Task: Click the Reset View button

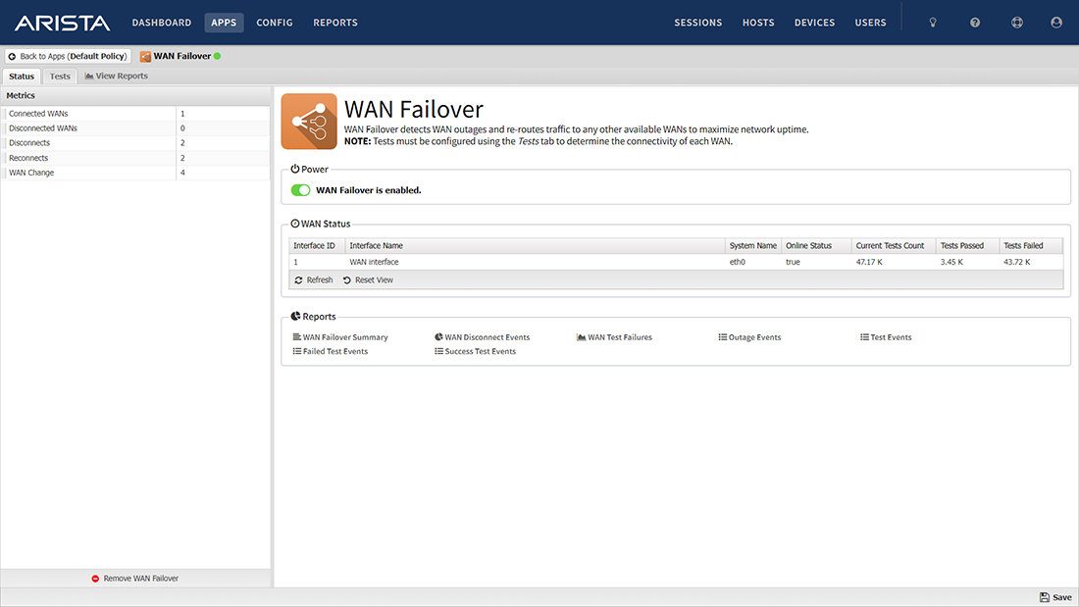Action: point(368,280)
